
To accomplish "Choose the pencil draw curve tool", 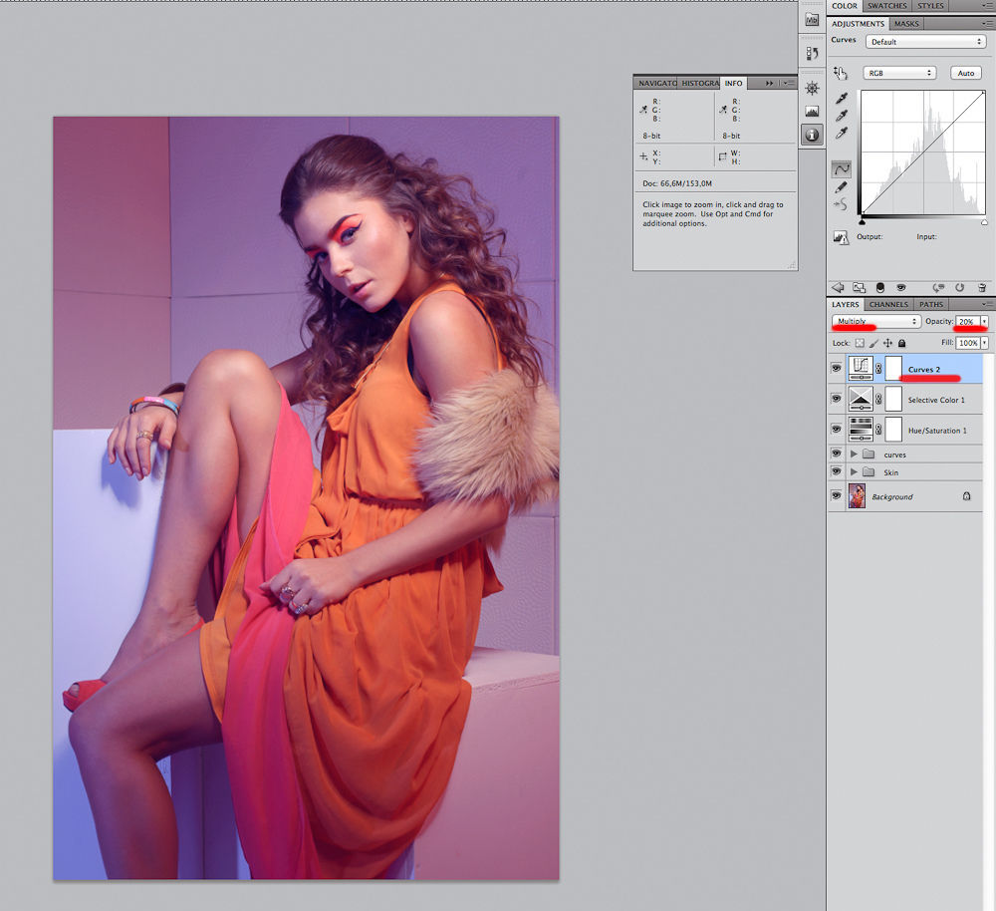I will [842, 186].
